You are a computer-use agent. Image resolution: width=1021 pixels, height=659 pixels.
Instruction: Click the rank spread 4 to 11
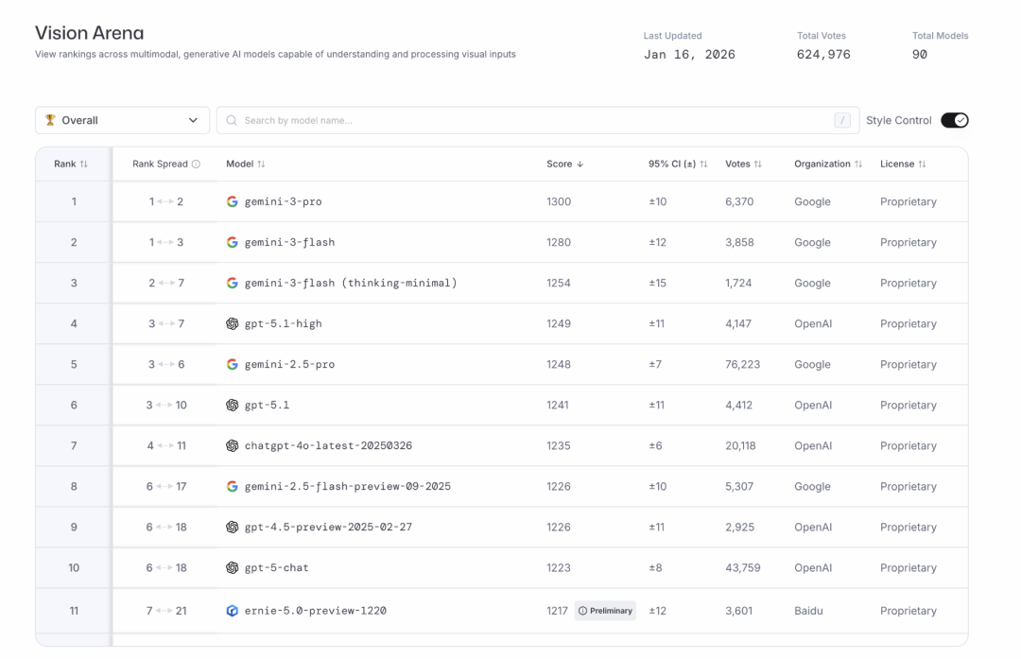click(166, 446)
